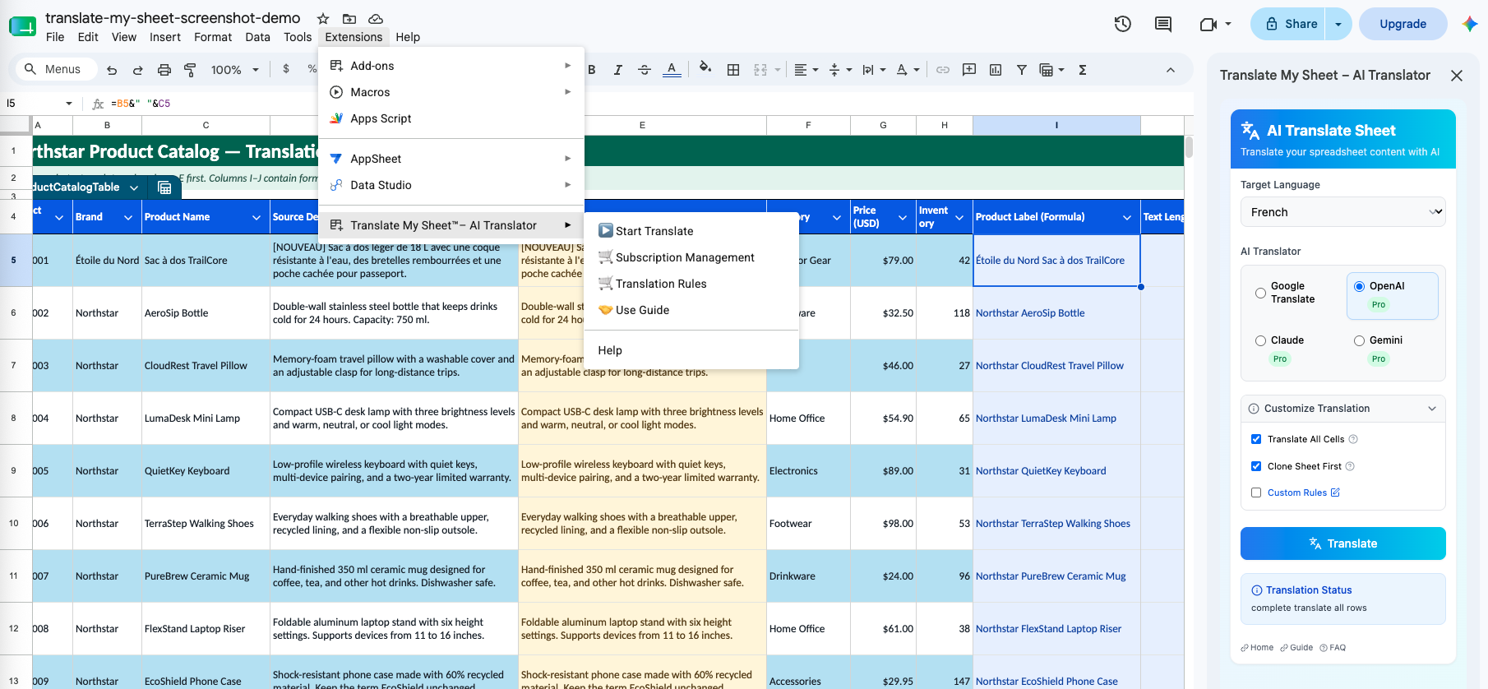1488x689 pixels.
Task: Open the vertical align dropdown
Action: pyautogui.click(x=840, y=70)
